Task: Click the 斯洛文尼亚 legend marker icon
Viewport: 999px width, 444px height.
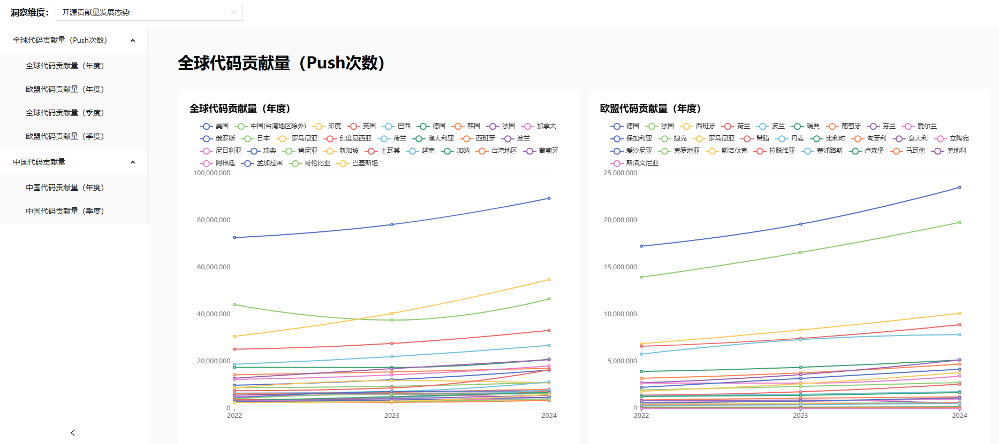Action: 617,163
